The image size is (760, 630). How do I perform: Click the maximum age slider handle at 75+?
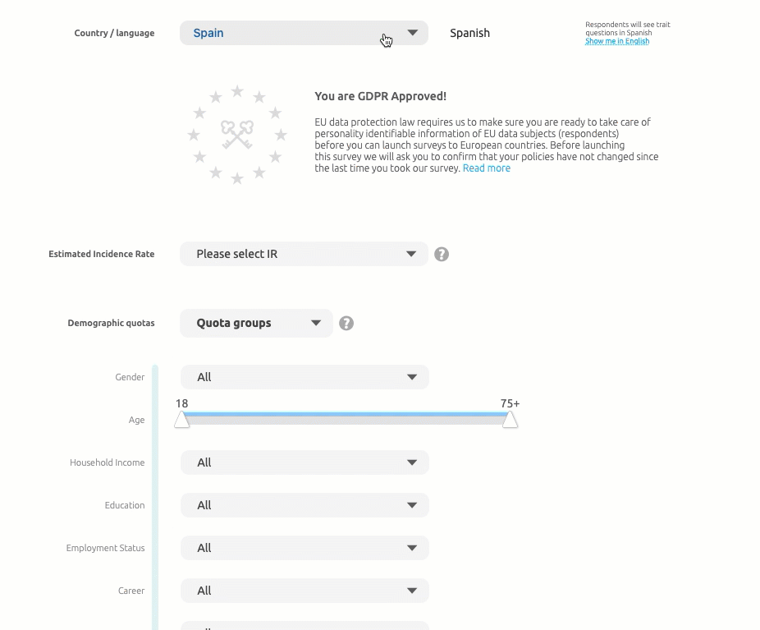pos(510,420)
